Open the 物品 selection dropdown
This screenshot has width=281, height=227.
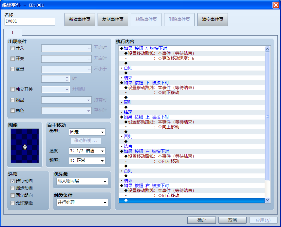pyautogui.click(x=66, y=100)
